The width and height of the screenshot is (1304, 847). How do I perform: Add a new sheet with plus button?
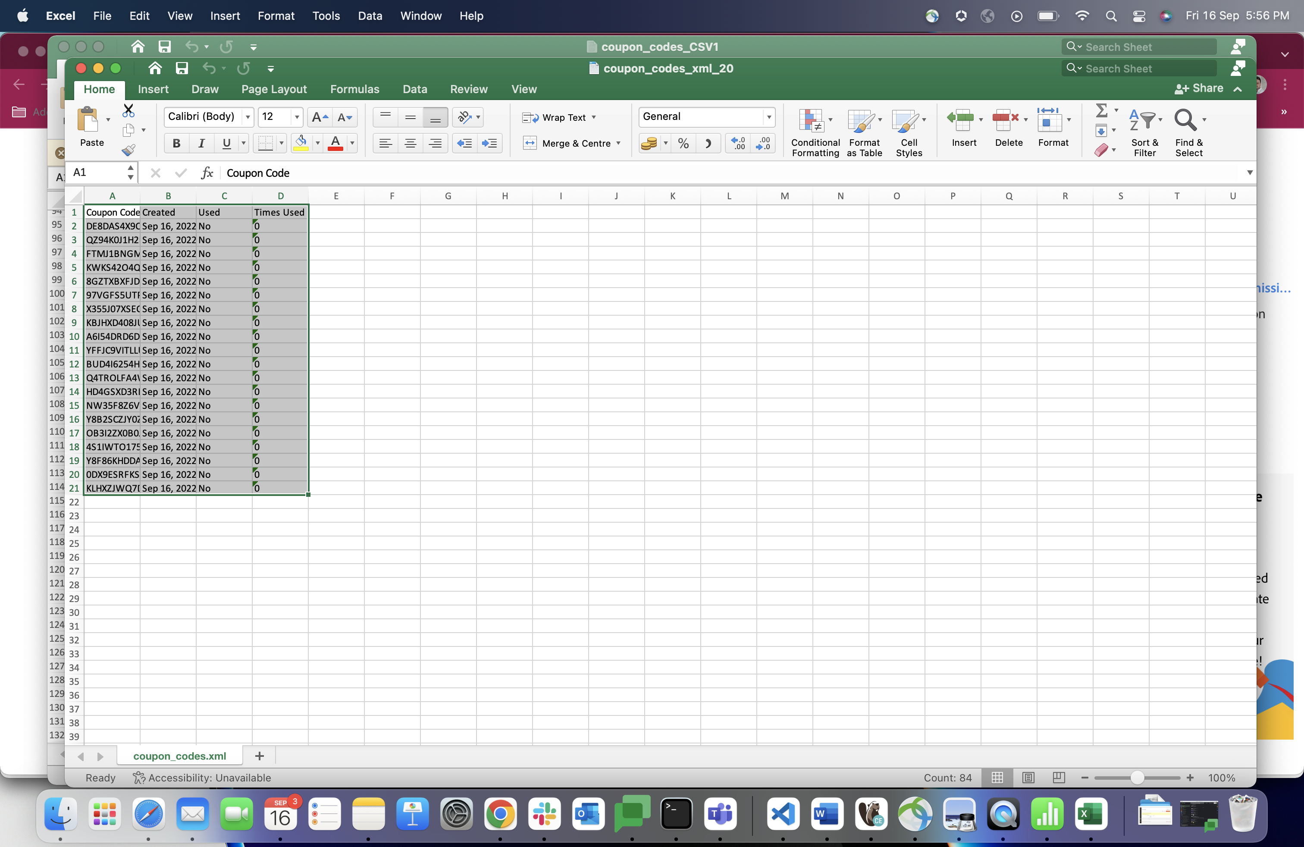click(259, 756)
